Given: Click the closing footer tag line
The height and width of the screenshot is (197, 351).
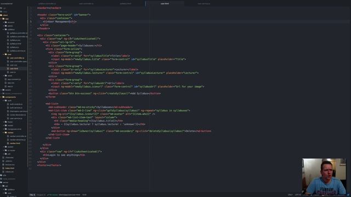Looking at the screenshot, I should pos(49,165).
